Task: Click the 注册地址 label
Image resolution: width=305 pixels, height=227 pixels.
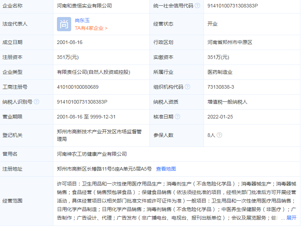Action: [x=12, y=169]
